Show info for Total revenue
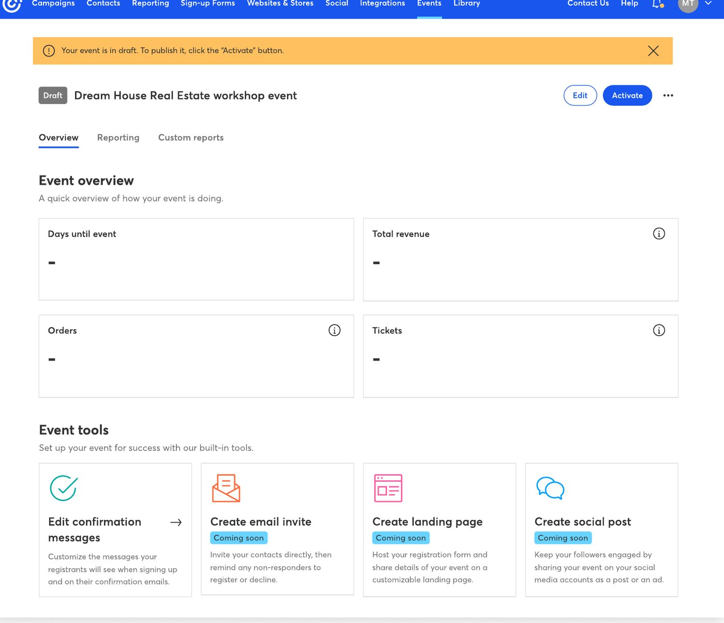Image resolution: width=724 pixels, height=623 pixels. tap(659, 234)
